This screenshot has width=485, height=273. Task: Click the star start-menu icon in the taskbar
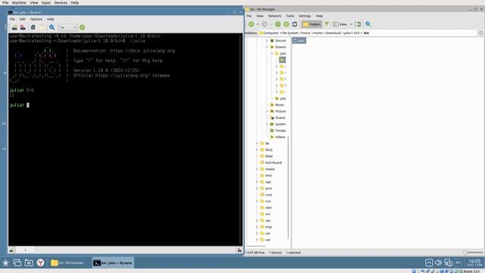(5, 263)
